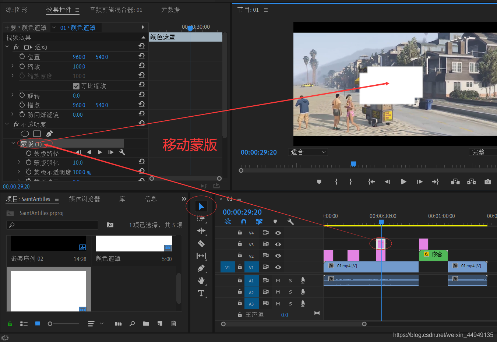Select the Razor tool
The width and height of the screenshot is (497, 342).
point(201,243)
